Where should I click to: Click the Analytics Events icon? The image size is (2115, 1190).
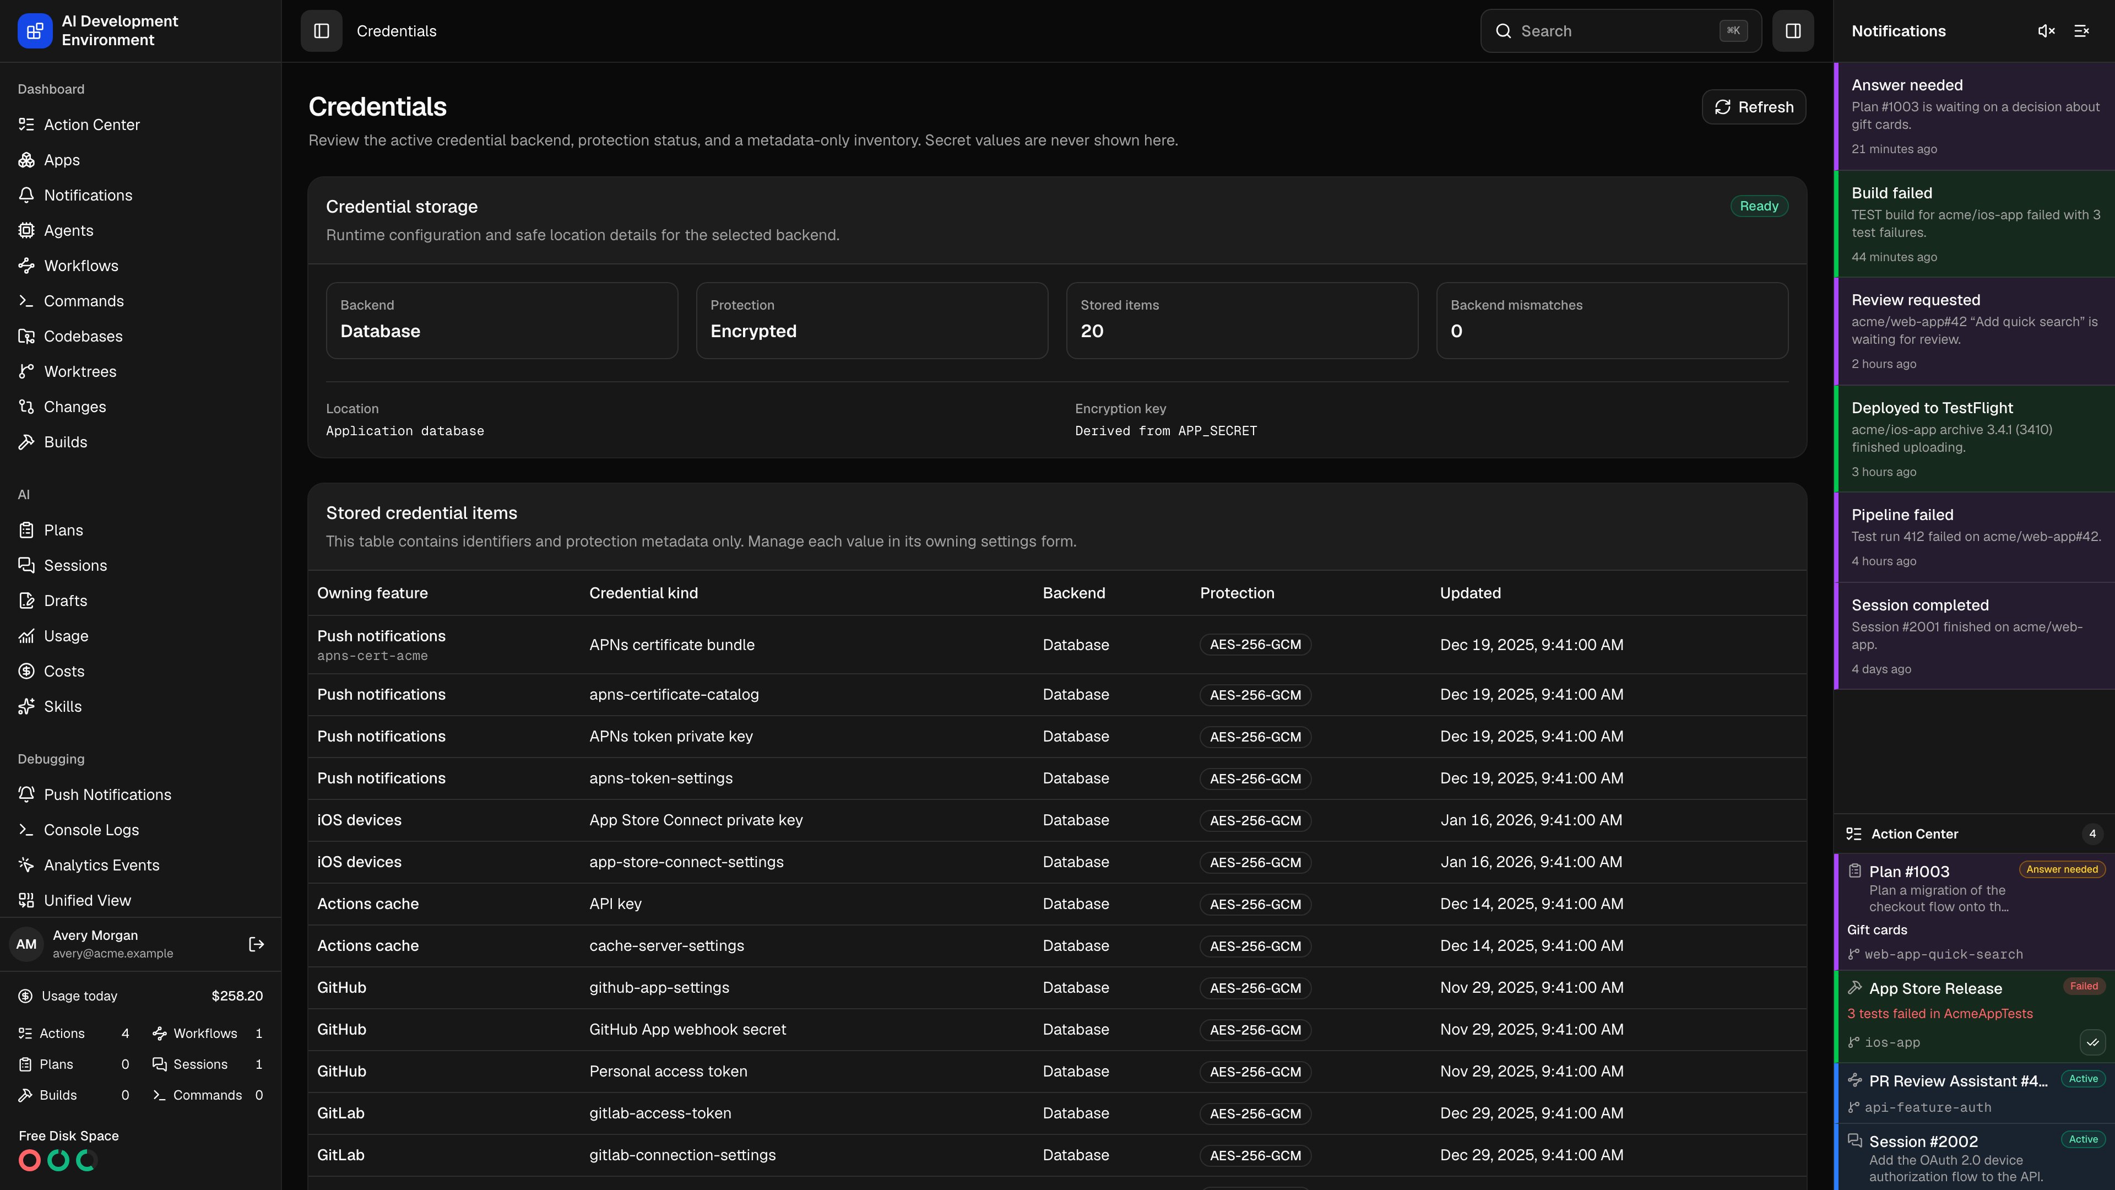pos(26,866)
